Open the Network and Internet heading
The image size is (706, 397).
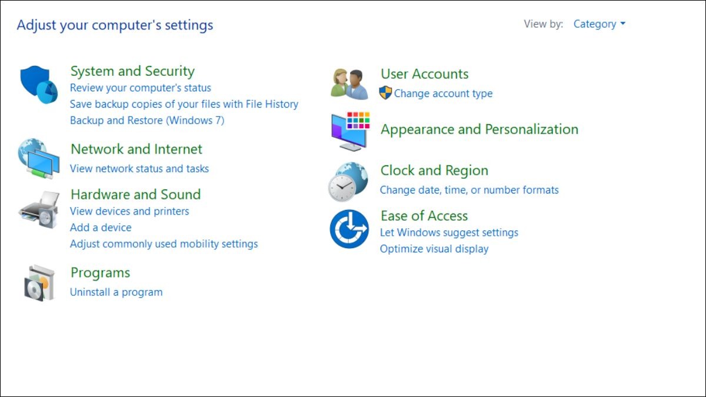136,149
